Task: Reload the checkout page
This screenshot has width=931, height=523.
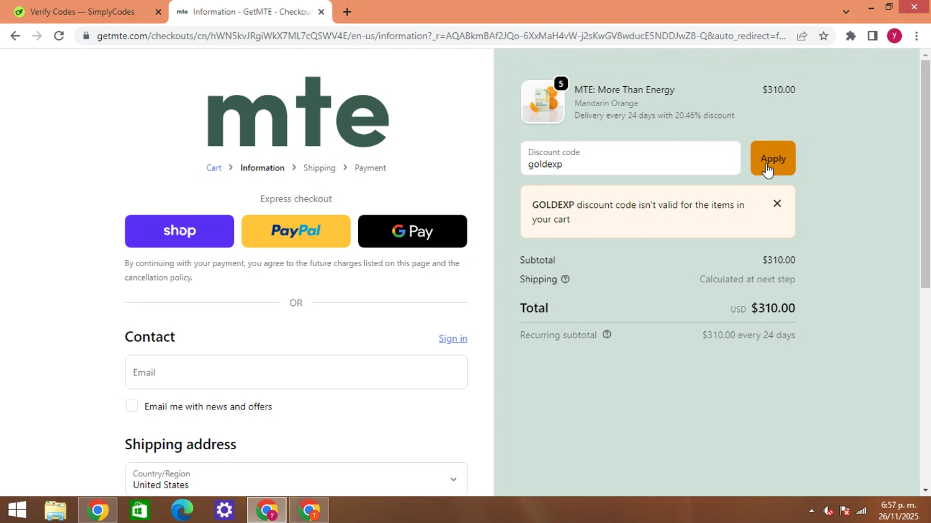Action: click(59, 36)
